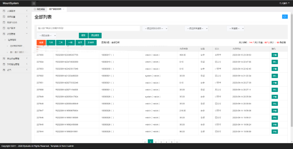Select the 今天 date filter
This screenshot has width=293, height=149.
51,43
